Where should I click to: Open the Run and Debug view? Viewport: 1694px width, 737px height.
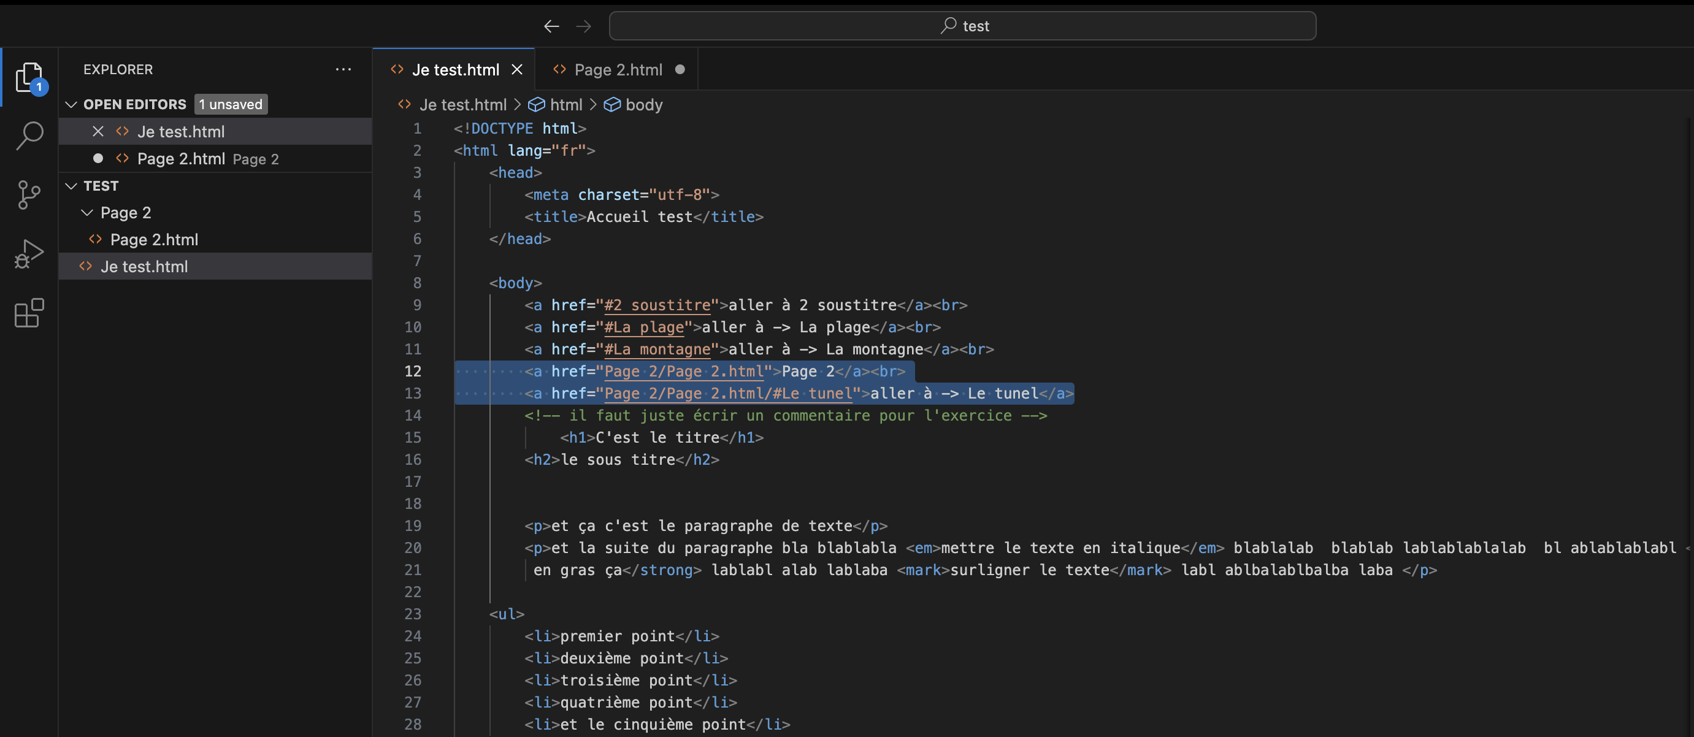(29, 254)
